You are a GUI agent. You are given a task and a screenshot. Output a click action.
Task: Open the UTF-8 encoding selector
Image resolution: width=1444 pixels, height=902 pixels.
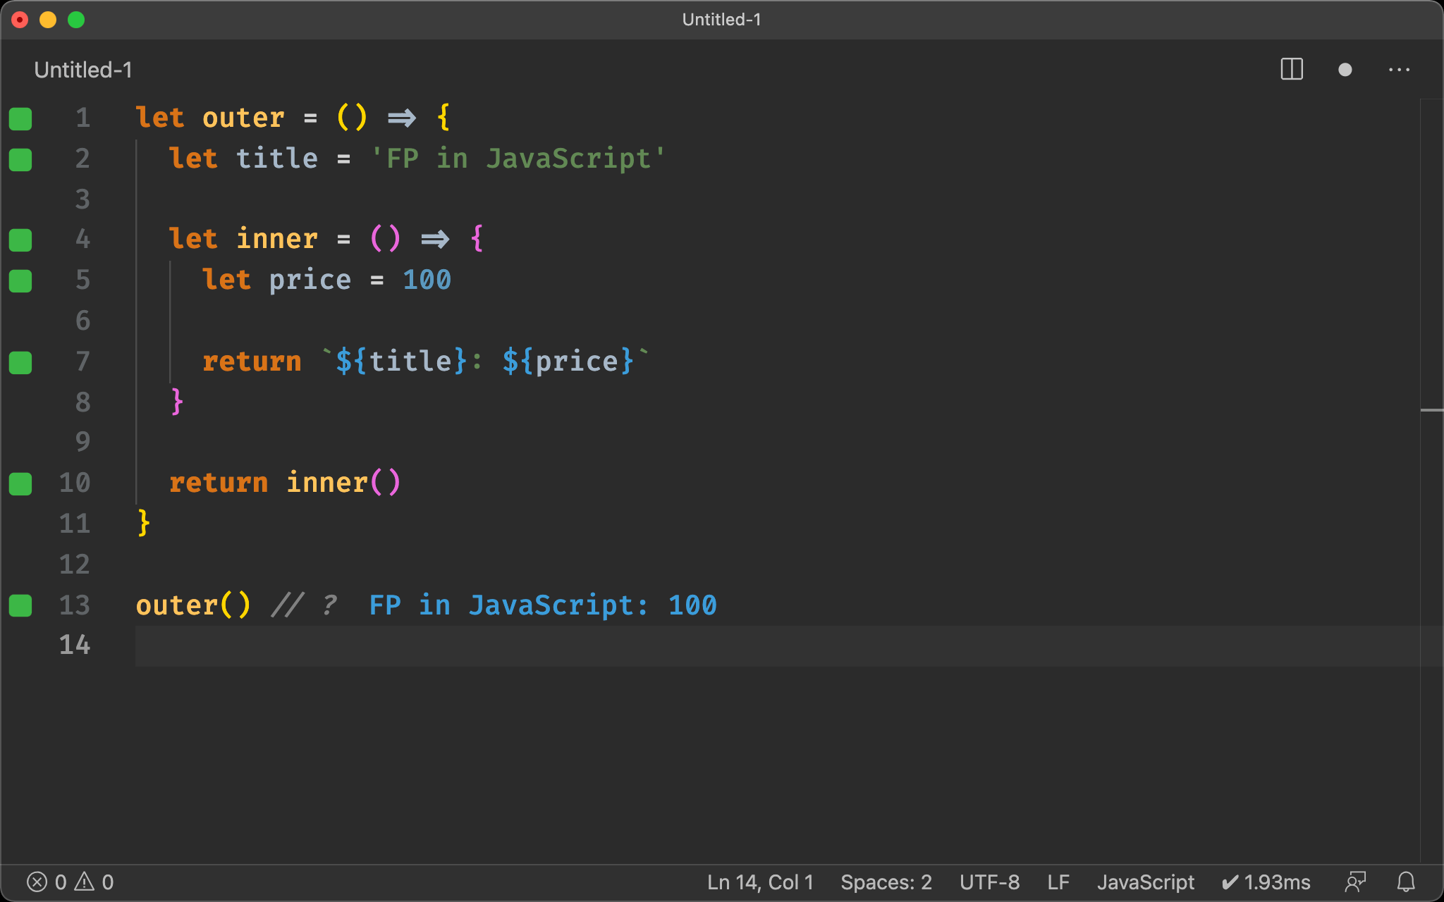click(989, 882)
